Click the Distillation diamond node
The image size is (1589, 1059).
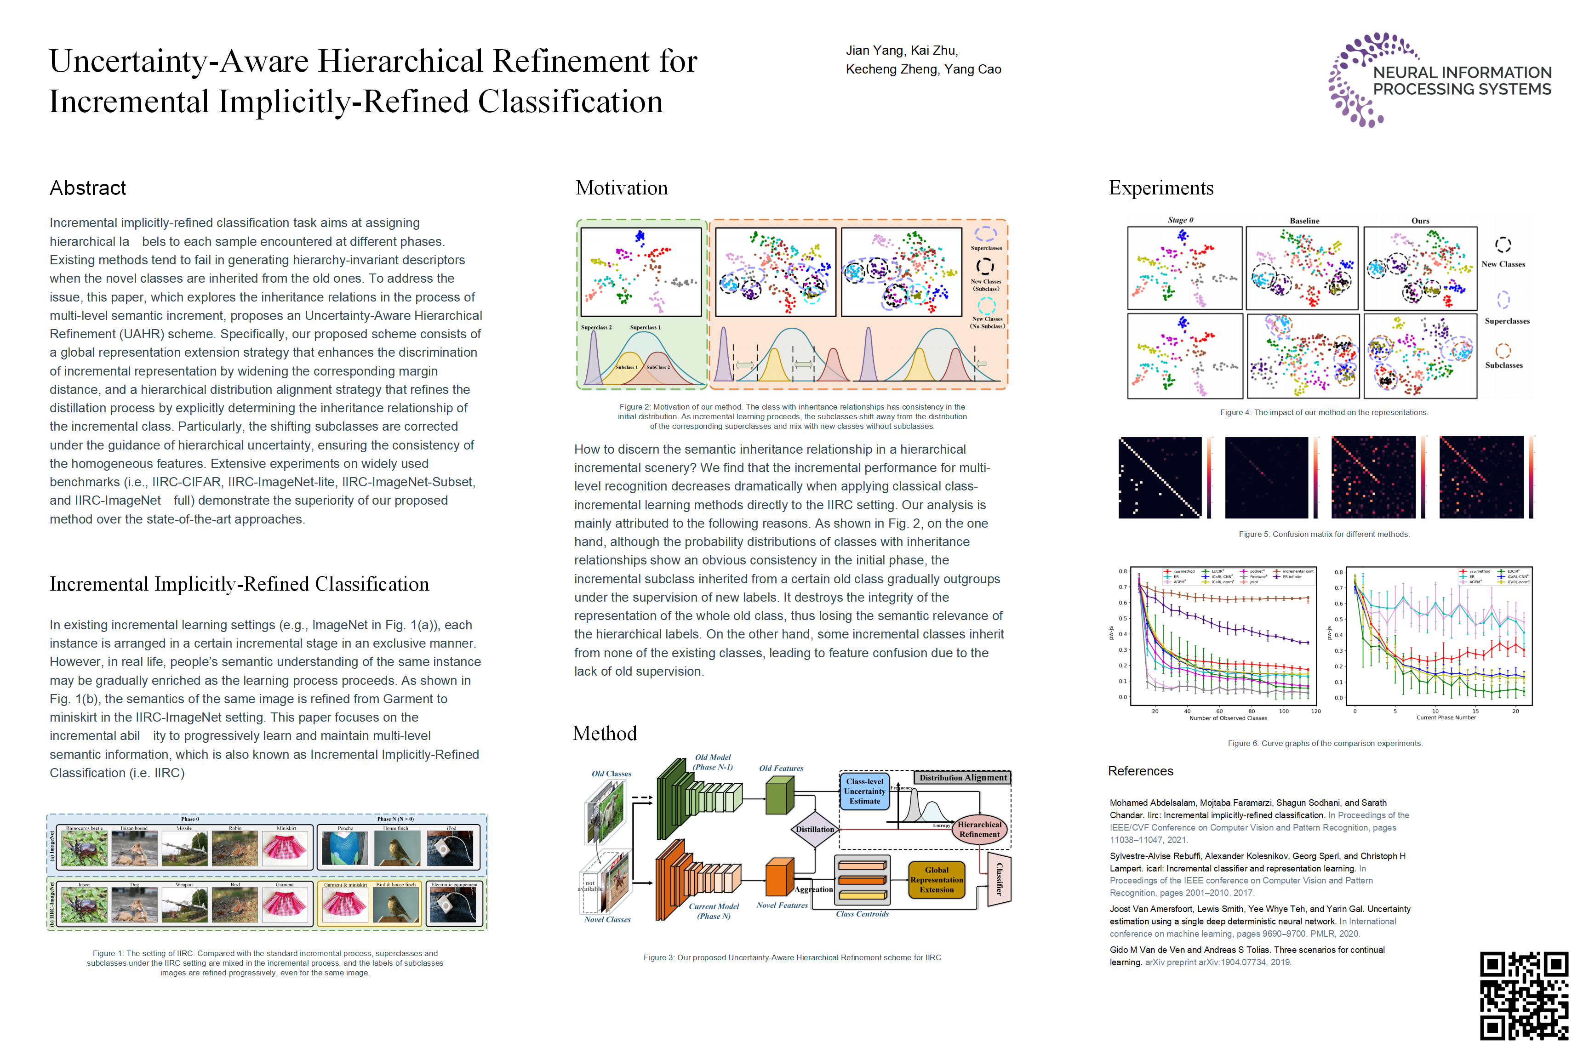815,829
